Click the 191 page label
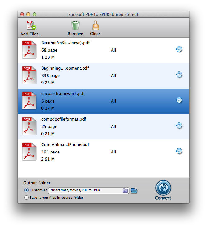Image resolution: width=207 pixels, height=228 pixels. click(x=50, y=152)
